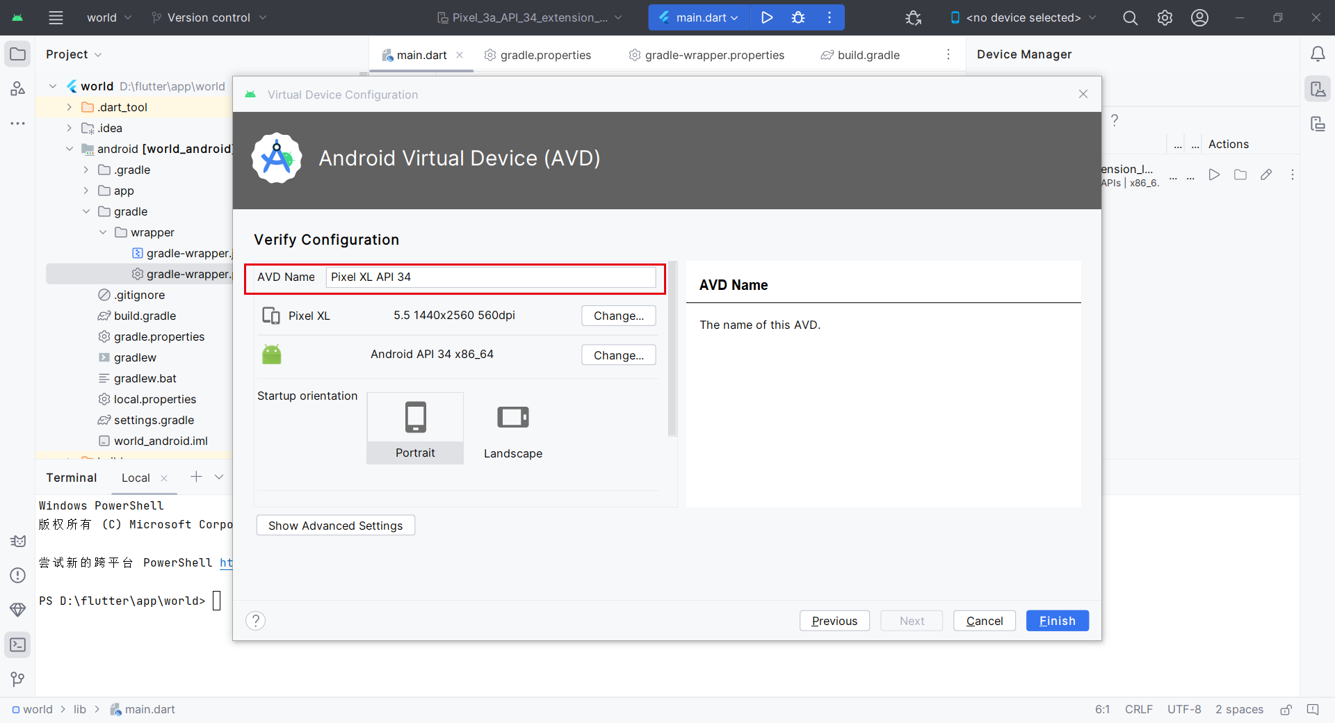1335x723 pixels.
Task: Collapse the world root tree node
Action: pos(53,86)
